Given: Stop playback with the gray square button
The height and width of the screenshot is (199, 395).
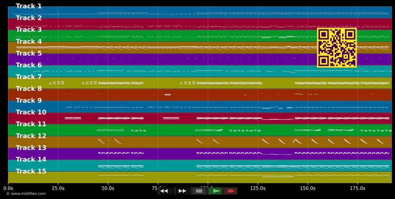Looking at the screenshot, I should point(199,191).
